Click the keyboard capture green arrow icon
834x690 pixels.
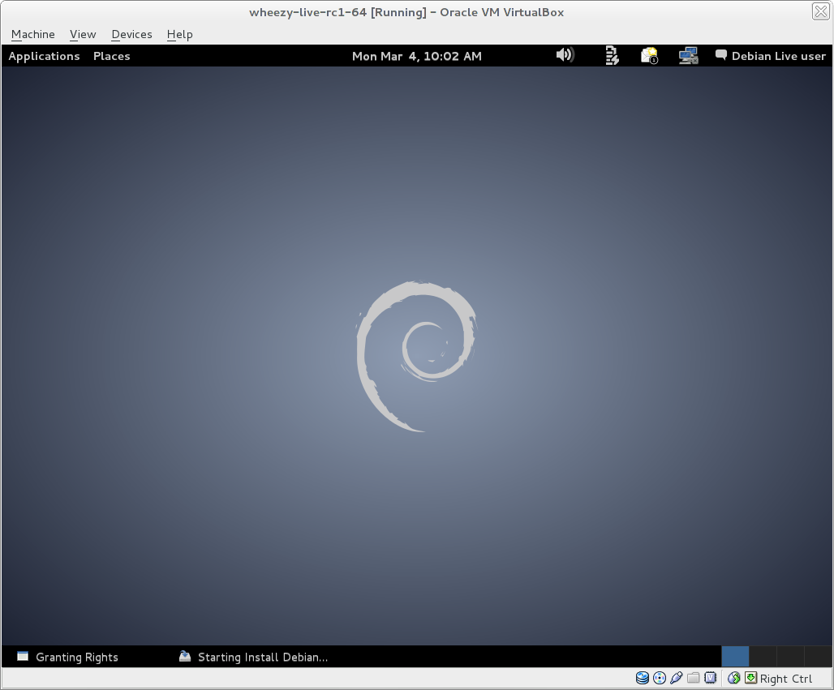pos(750,678)
